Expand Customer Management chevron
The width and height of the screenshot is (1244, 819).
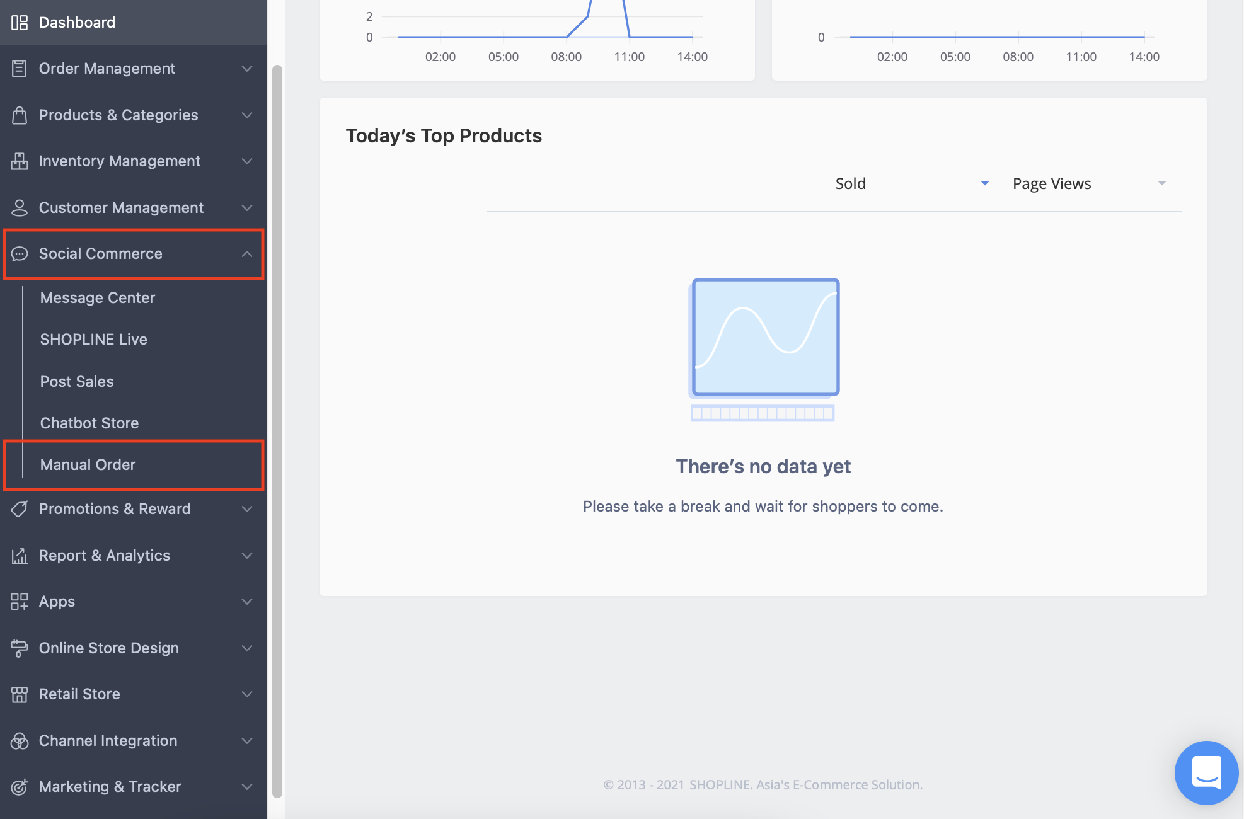247,208
